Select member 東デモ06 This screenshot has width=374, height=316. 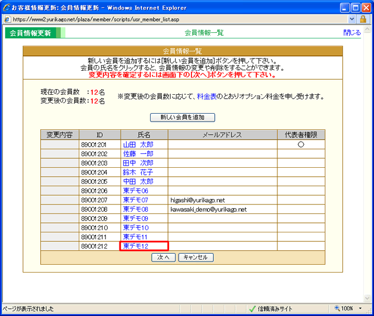136,191
